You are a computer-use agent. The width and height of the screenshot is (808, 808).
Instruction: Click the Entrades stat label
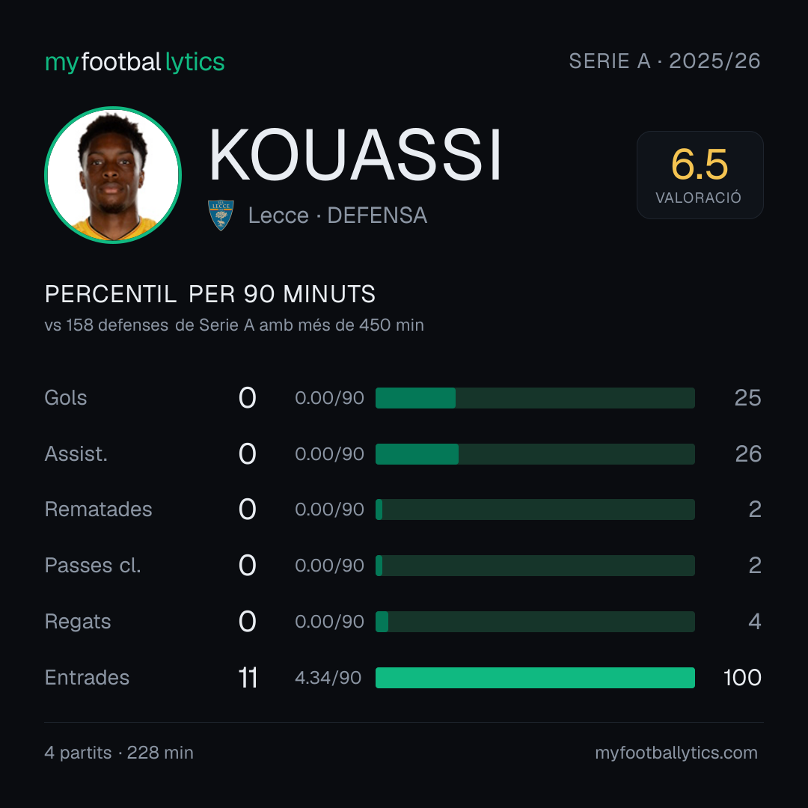[x=87, y=678]
